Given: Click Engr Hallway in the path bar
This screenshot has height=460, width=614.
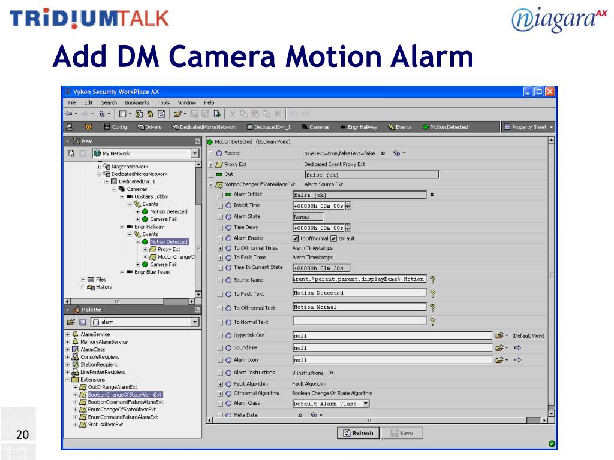Looking at the screenshot, I should tap(359, 127).
